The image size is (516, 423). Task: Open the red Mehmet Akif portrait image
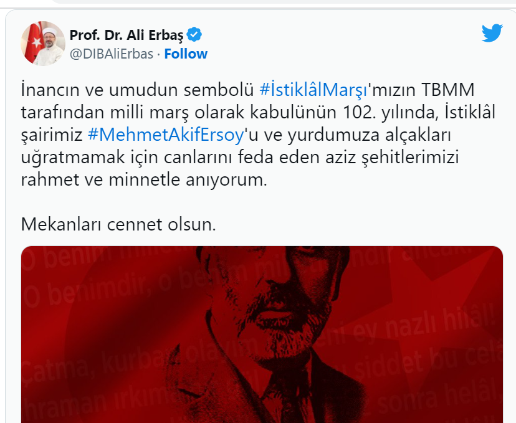pyautogui.click(x=262, y=334)
